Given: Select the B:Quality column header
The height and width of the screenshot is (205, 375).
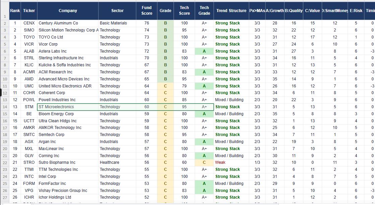Looking at the screenshot, I should tap(294, 11).
